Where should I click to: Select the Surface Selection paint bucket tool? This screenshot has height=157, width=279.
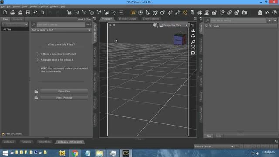click(x=200, y=13)
